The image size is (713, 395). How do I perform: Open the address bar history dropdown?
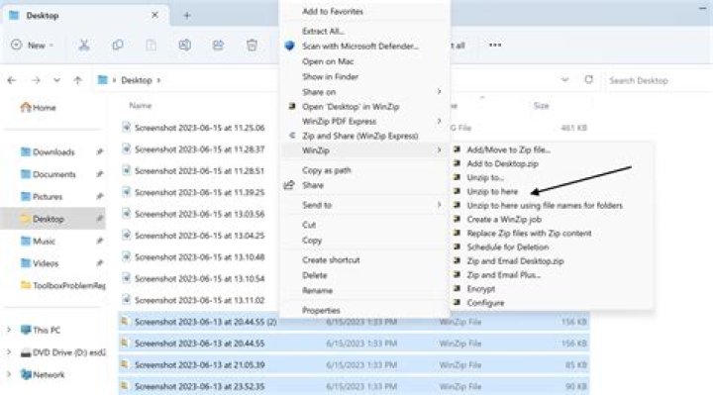pos(564,80)
